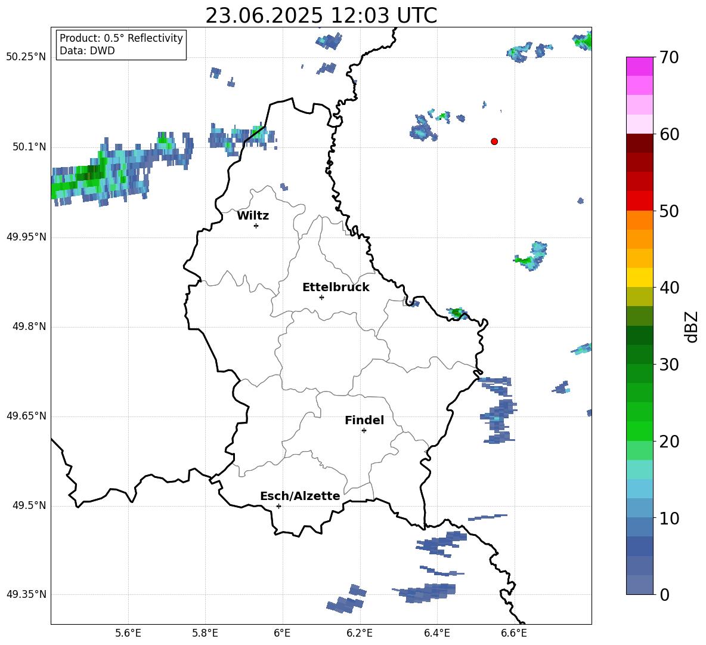Click the 49.5°N latitude label
Image resolution: width=706 pixels, height=645 pixels.
[29, 505]
